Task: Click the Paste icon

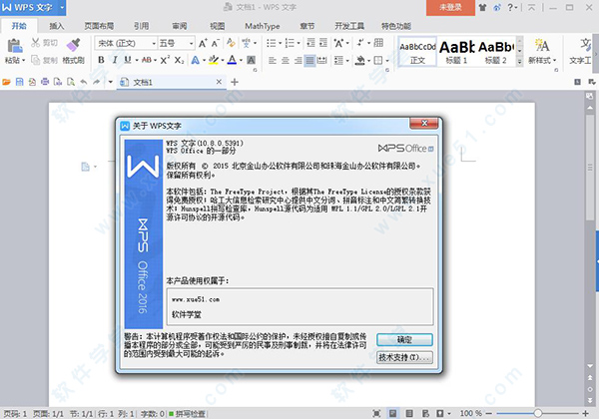Action: [x=15, y=46]
